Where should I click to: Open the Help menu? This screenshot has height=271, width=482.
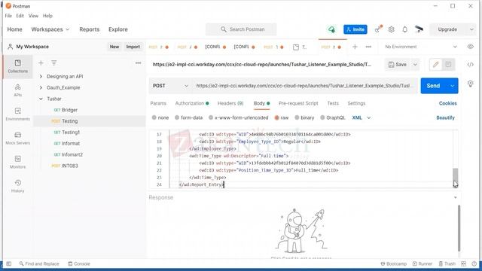47,16
